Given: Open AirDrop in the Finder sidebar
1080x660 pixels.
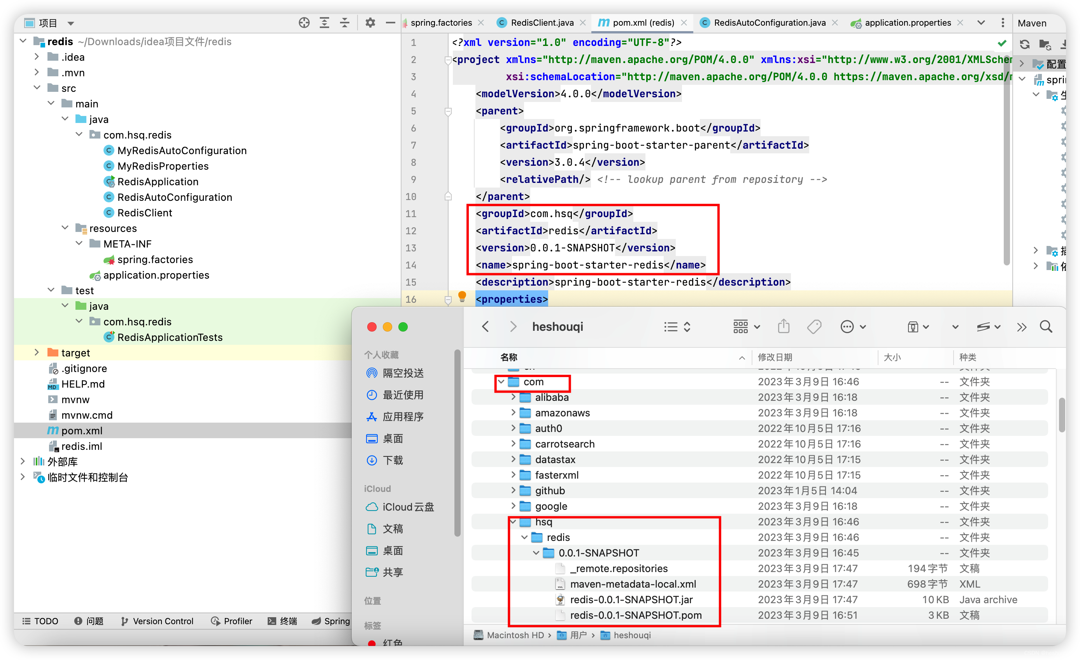Looking at the screenshot, I should pyautogui.click(x=402, y=373).
